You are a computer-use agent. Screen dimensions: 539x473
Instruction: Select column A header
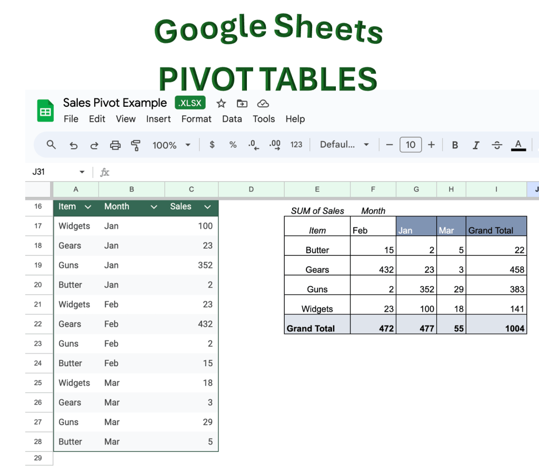point(76,189)
